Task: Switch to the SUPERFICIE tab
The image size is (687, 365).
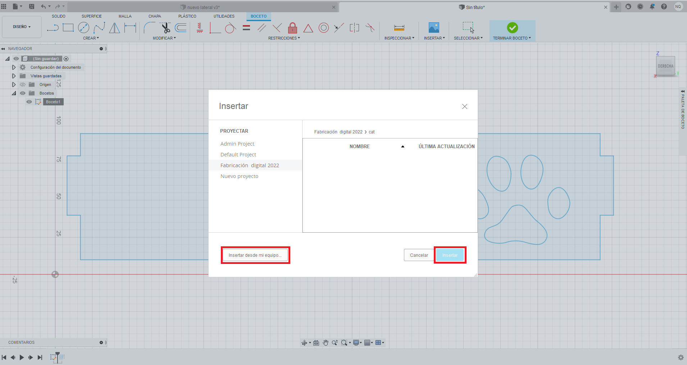Action: click(x=92, y=16)
